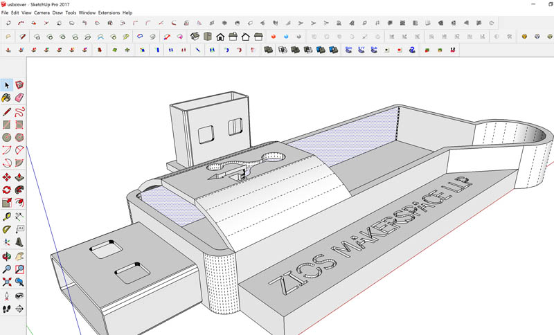Pick the Section Plane tool
The image size is (554, 335).
point(19,309)
